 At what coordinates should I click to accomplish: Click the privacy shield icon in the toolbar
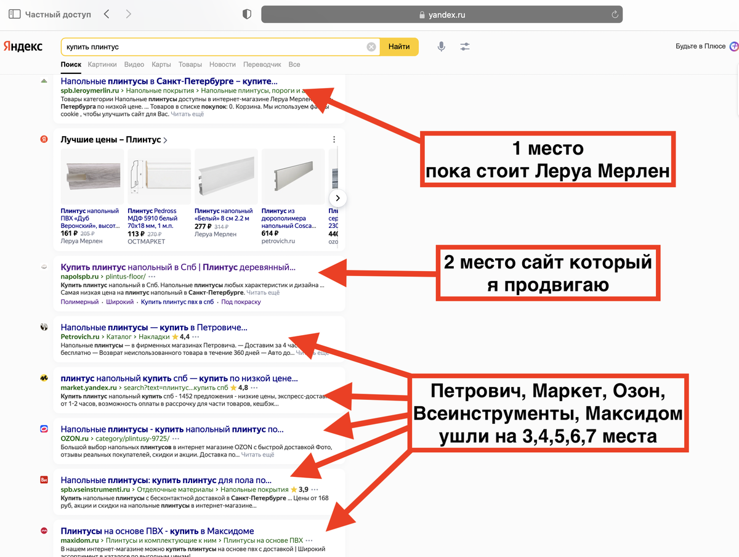point(246,13)
